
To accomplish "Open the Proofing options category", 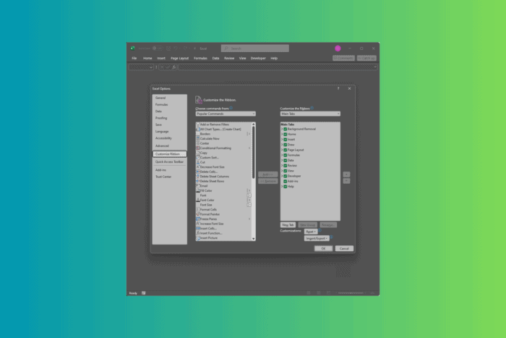I will point(161,118).
